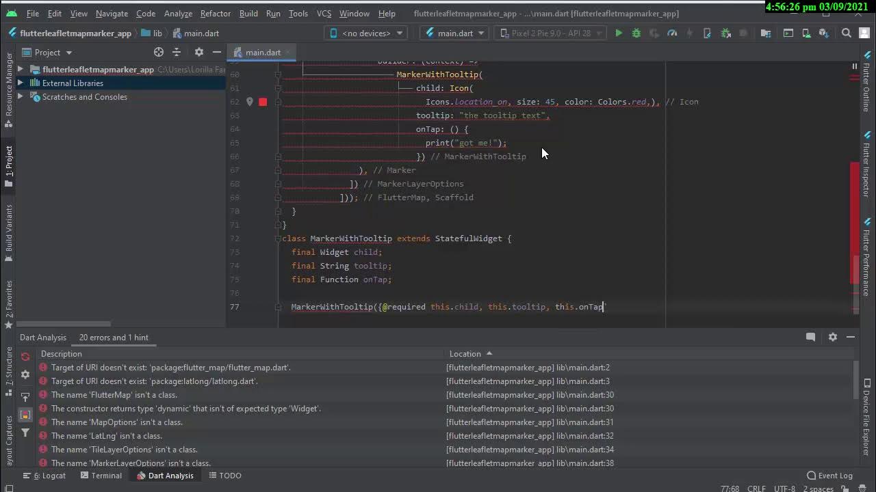Viewport: 876px width, 492px height.
Task: Click the location pin gutter icon on line 62
Action: 250,102
